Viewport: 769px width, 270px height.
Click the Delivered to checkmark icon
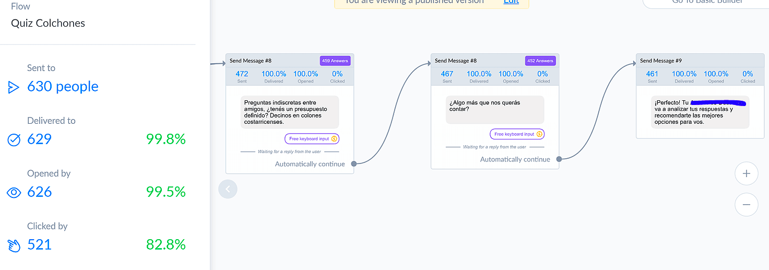pyautogui.click(x=14, y=139)
